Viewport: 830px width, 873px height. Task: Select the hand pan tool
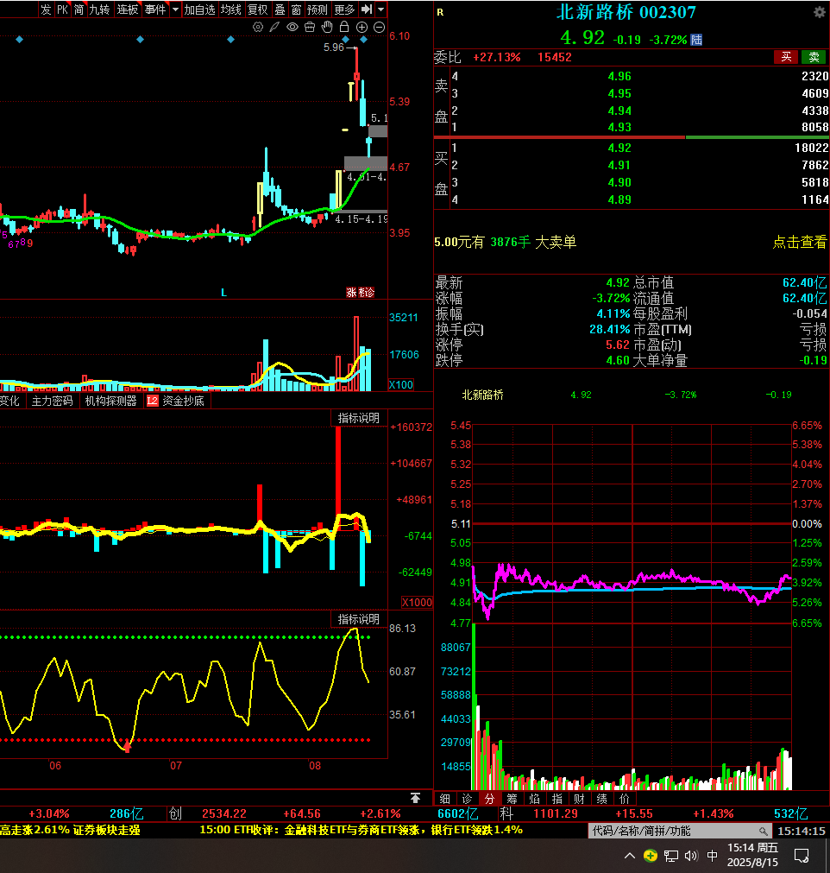(327, 27)
